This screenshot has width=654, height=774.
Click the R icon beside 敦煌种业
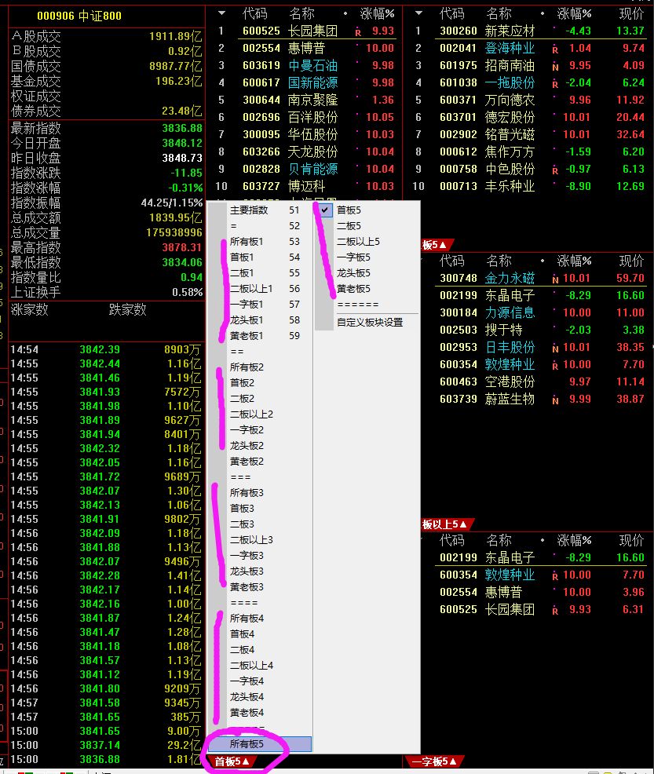555,364
